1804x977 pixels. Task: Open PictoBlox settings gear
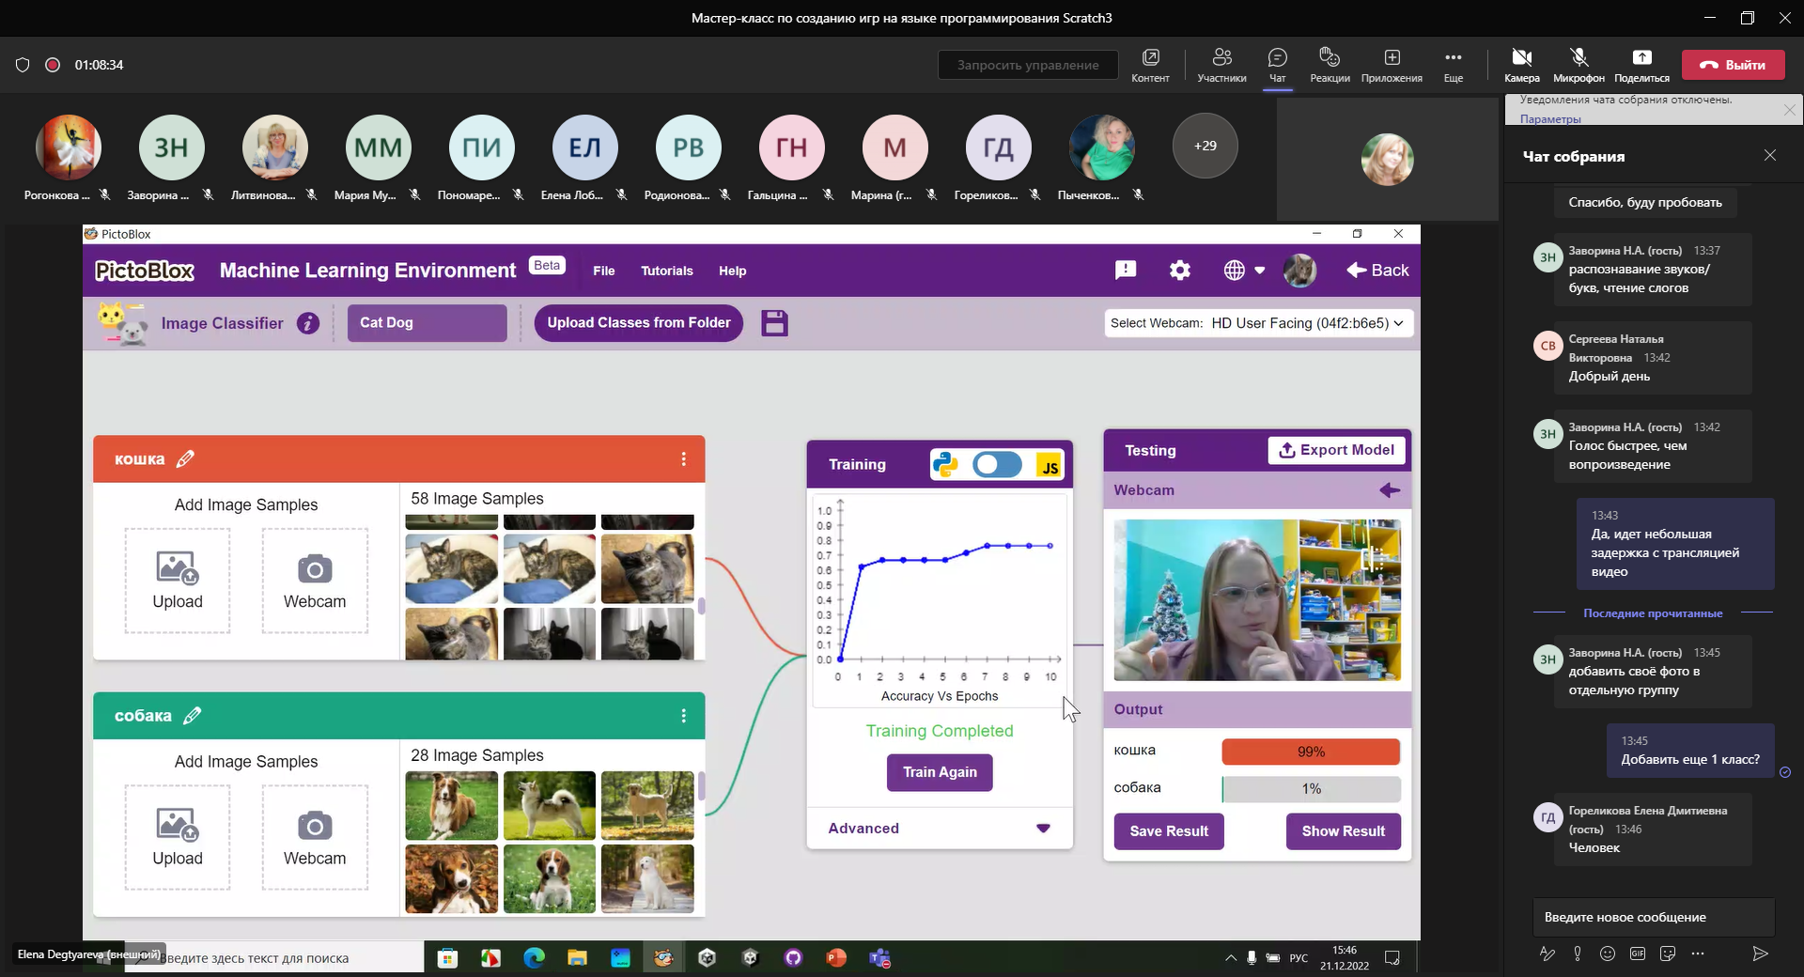point(1179,271)
